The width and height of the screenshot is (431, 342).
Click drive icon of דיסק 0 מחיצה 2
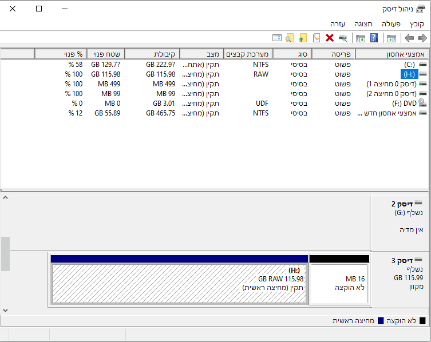[x=423, y=94]
